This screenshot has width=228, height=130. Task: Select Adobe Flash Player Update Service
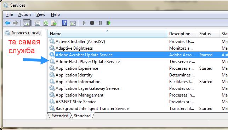coord(88,62)
